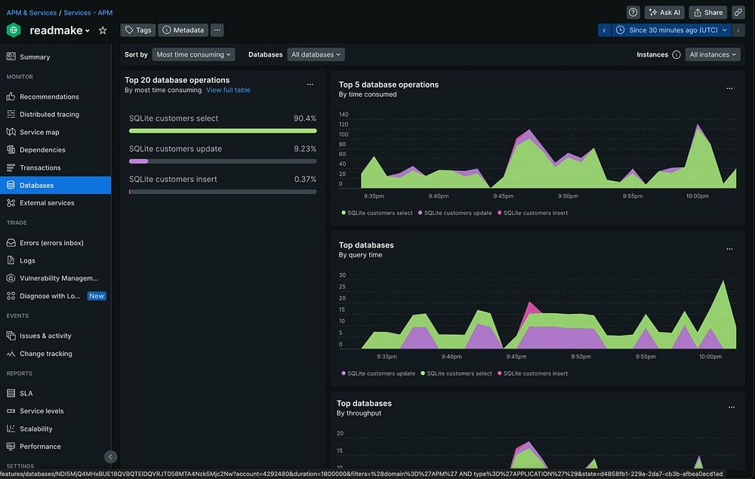
Task: Open the All instances dropdown
Action: tap(713, 54)
